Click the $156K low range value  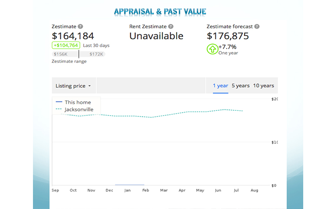coord(60,54)
